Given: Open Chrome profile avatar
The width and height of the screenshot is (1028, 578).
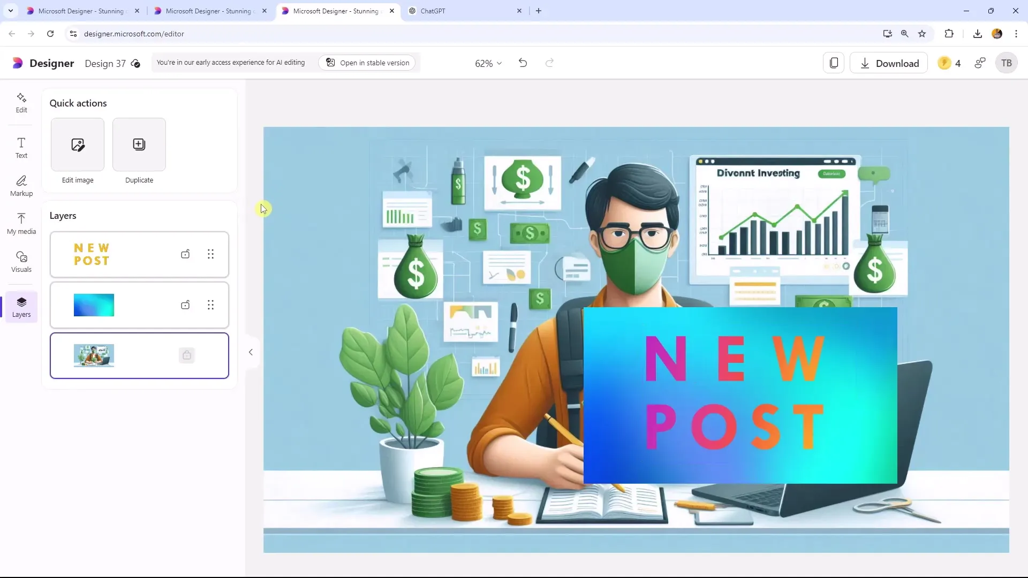Looking at the screenshot, I should coord(997,34).
